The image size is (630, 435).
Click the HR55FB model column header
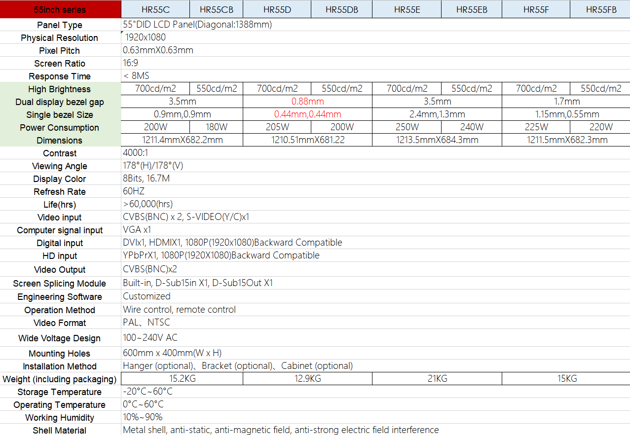click(x=600, y=9)
